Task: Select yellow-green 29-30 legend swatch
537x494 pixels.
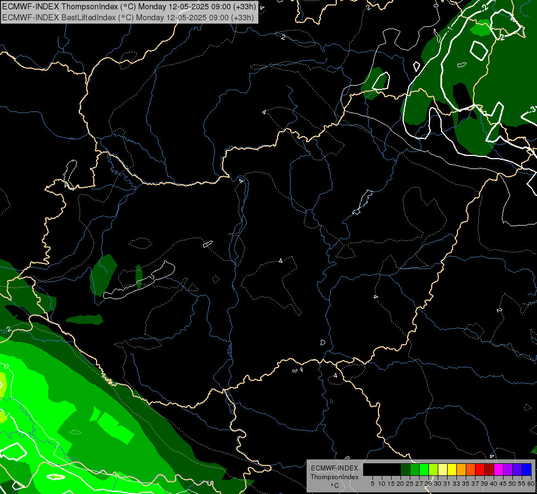Action: [x=433, y=469]
